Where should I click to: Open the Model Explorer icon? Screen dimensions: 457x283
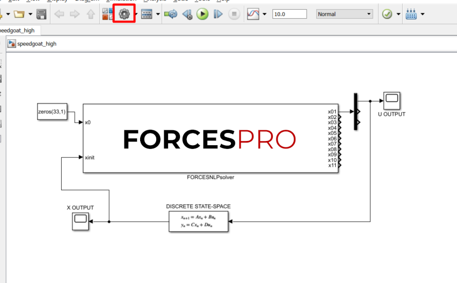click(x=147, y=14)
